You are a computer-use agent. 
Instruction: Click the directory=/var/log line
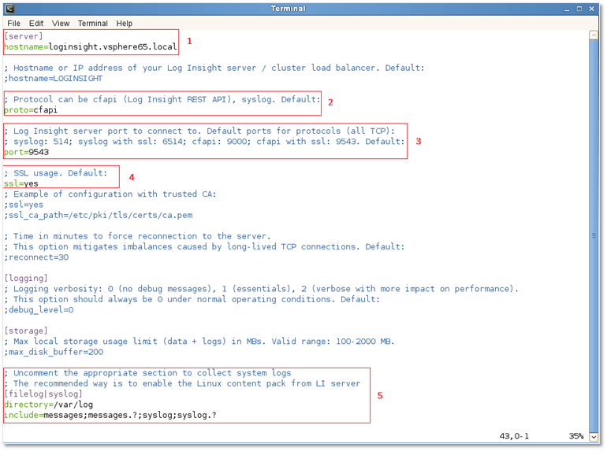click(x=48, y=405)
